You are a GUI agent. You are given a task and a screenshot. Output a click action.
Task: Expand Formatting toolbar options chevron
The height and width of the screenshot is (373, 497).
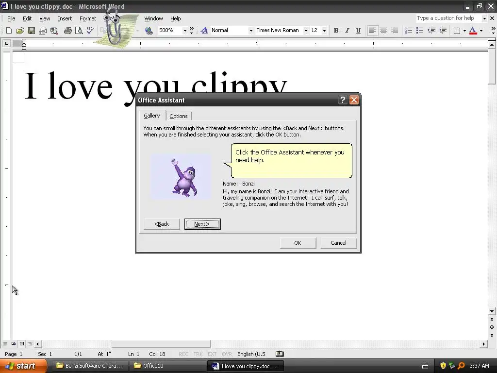[x=493, y=31]
